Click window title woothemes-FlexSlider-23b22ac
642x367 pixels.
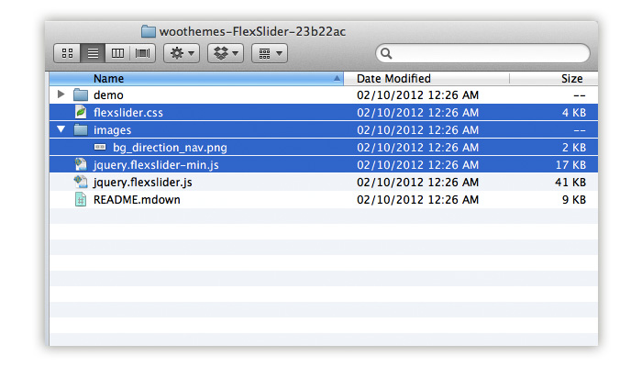pyautogui.click(x=252, y=31)
